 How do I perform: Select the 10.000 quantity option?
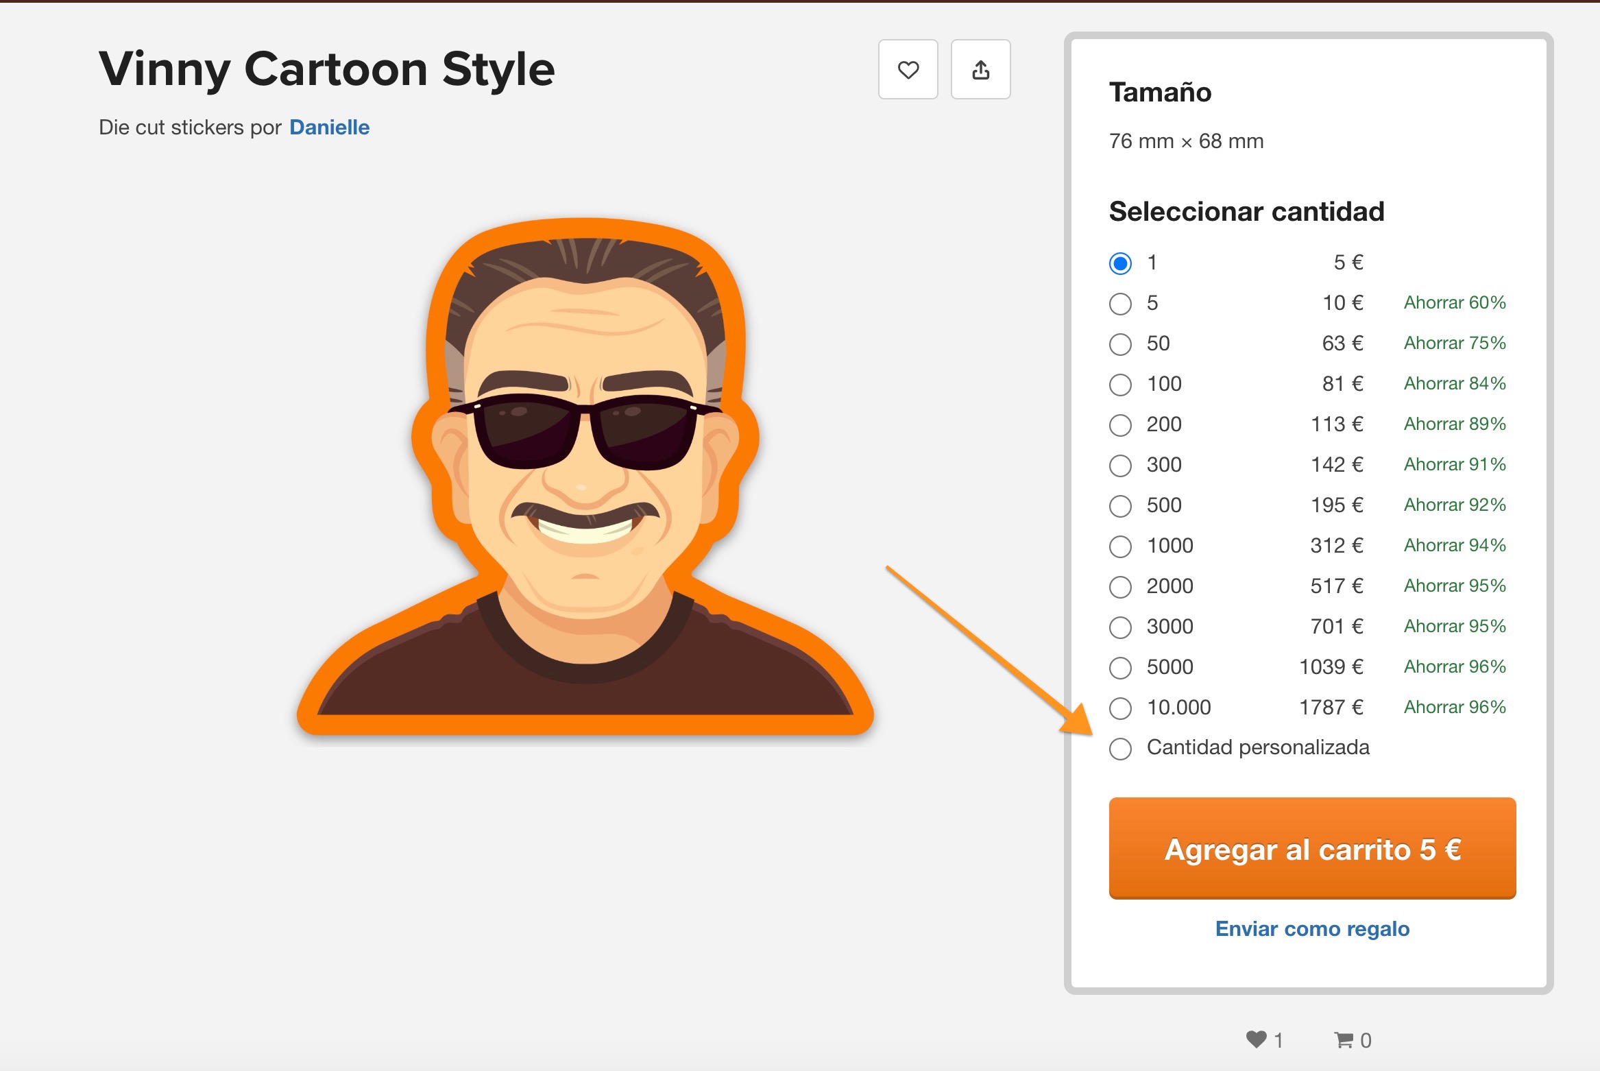[x=1120, y=708]
